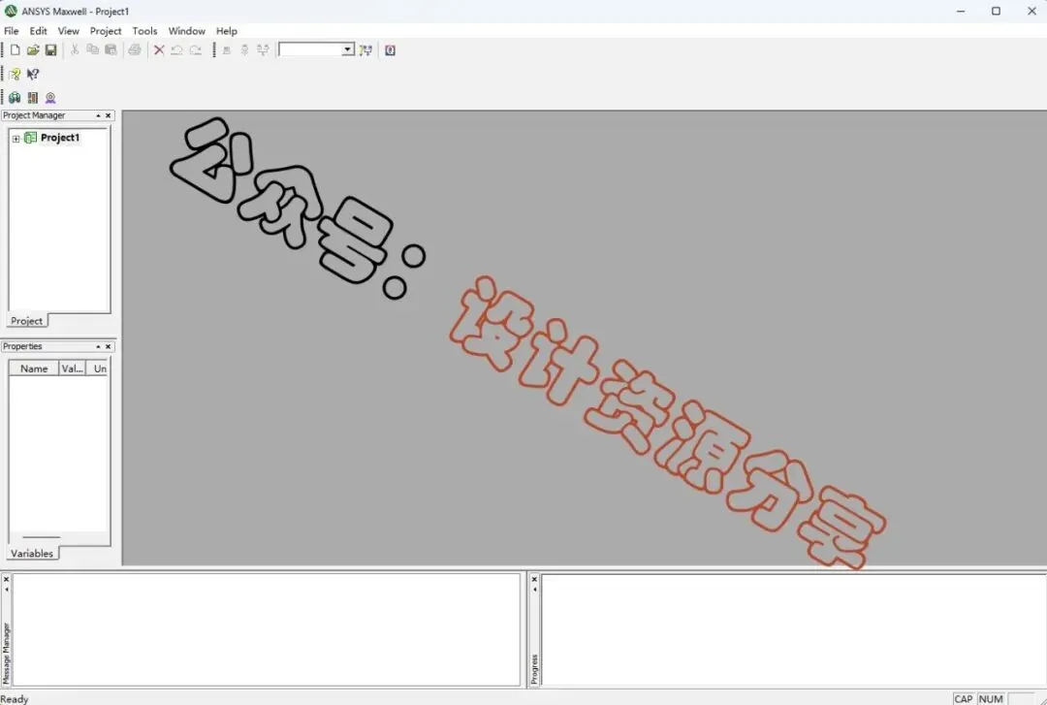1047x705 pixels.
Task: Open the Tools menu
Action: coord(144,31)
